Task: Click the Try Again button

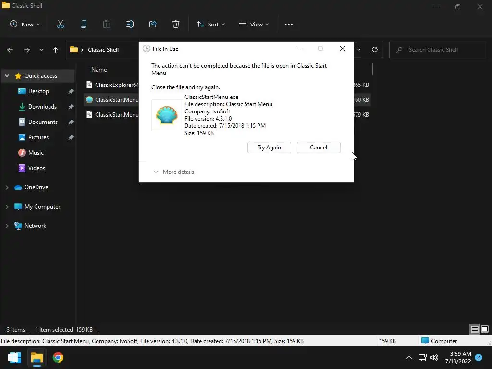Action: (x=269, y=148)
